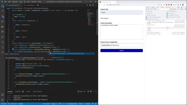The height and width of the screenshot is (105, 187).
Task: Click the blue Submit button
Action: [x=122, y=50]
